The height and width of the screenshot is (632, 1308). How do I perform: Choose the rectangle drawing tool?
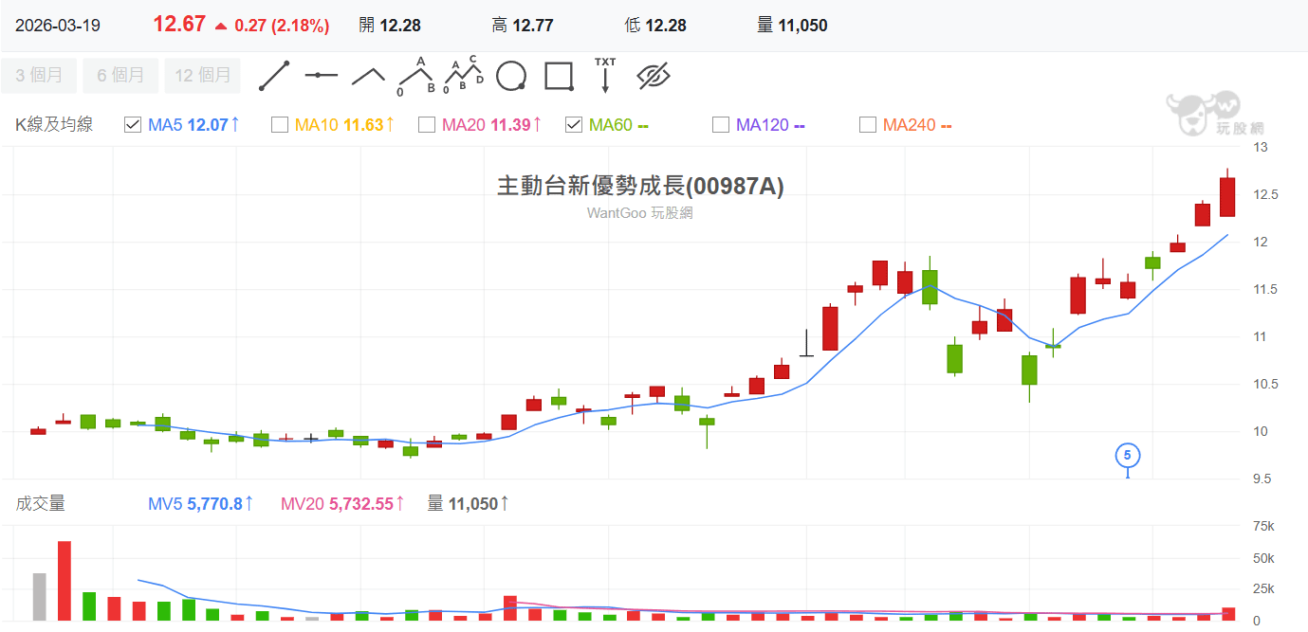click(x=558, y=74)
